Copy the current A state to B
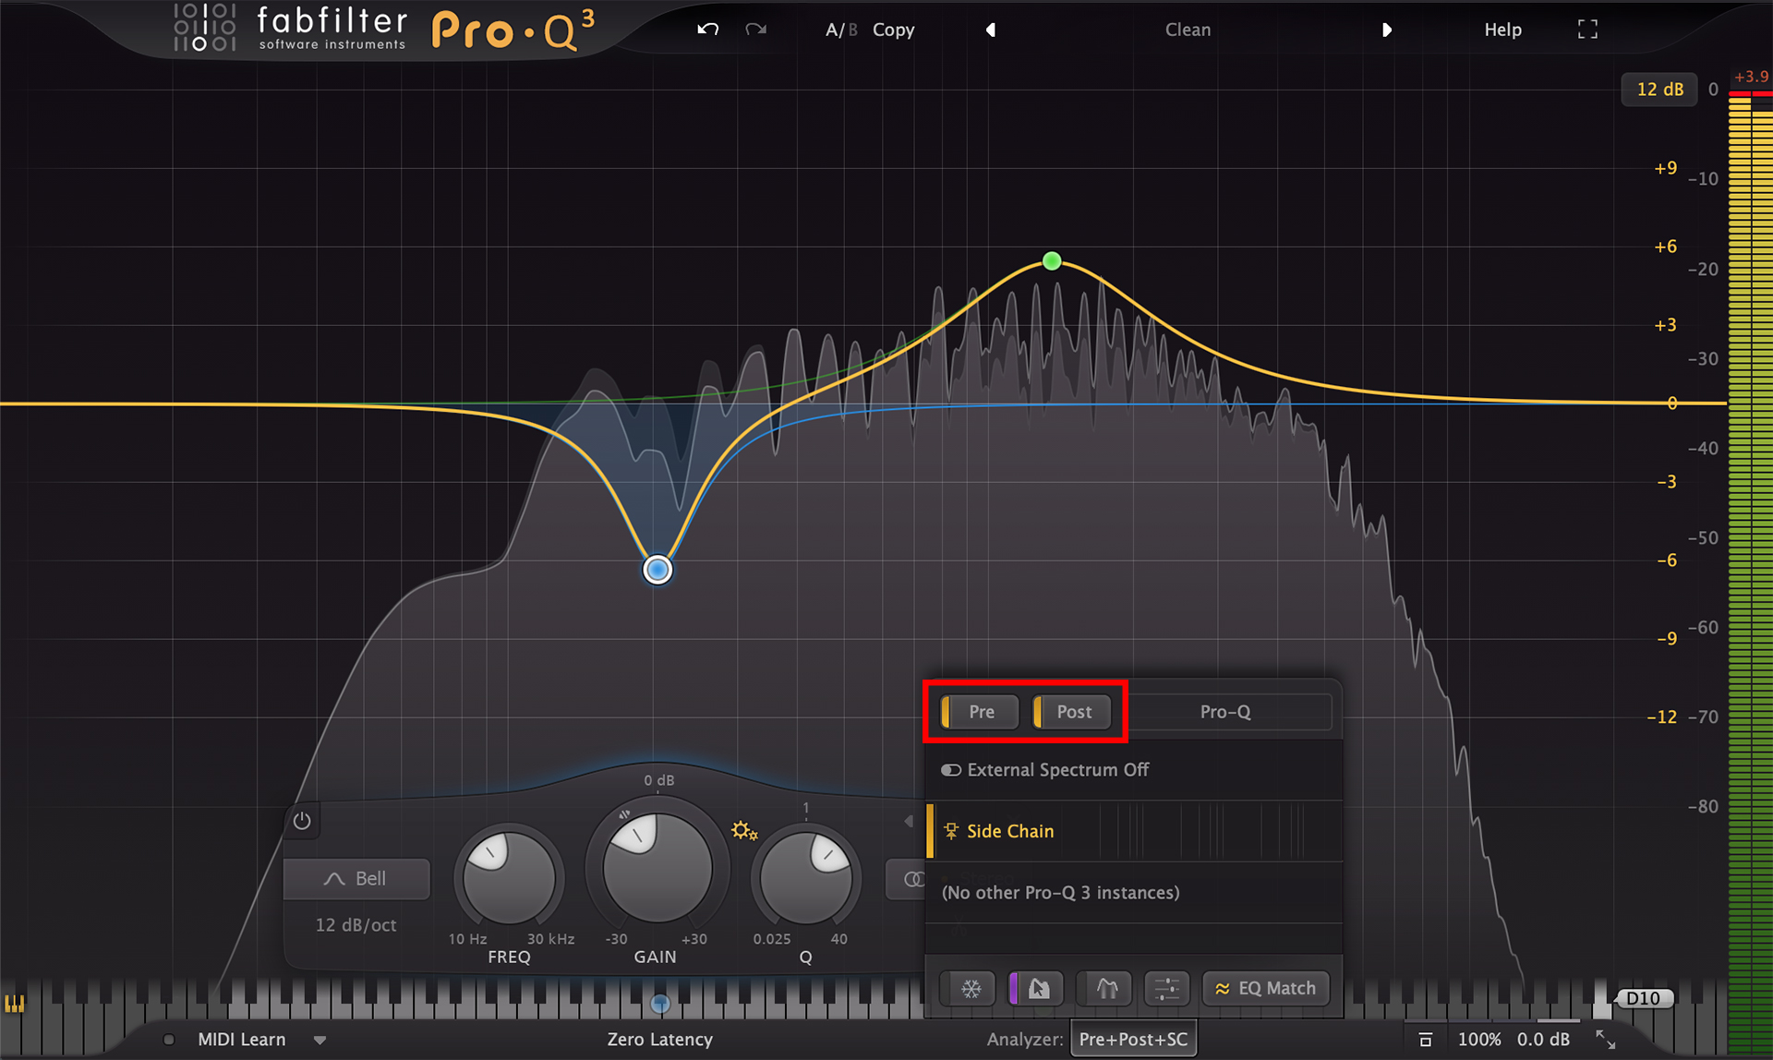Viewport: 1773px width, 1060px height. 893,30
